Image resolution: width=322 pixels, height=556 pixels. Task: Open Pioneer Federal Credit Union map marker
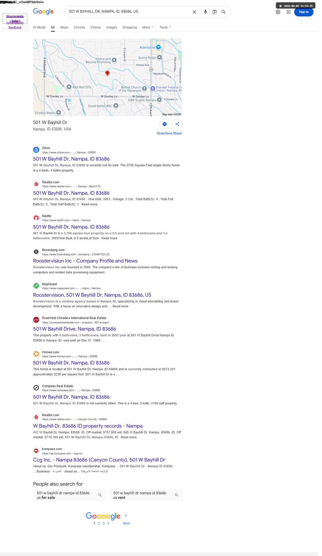pyautogui.click(x=153, y=88)
